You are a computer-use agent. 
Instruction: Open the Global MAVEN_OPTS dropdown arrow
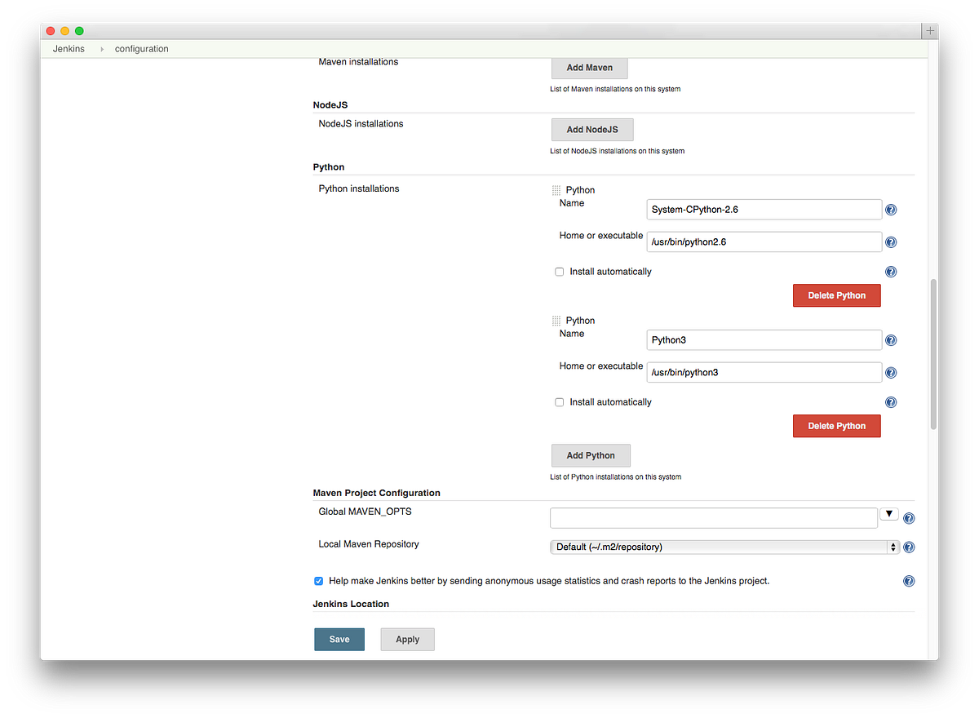(889, 513)
